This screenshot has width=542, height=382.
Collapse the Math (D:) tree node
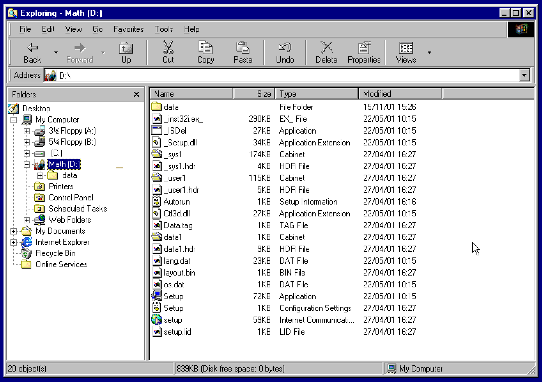pyautogui.click(x=27, y=165)
